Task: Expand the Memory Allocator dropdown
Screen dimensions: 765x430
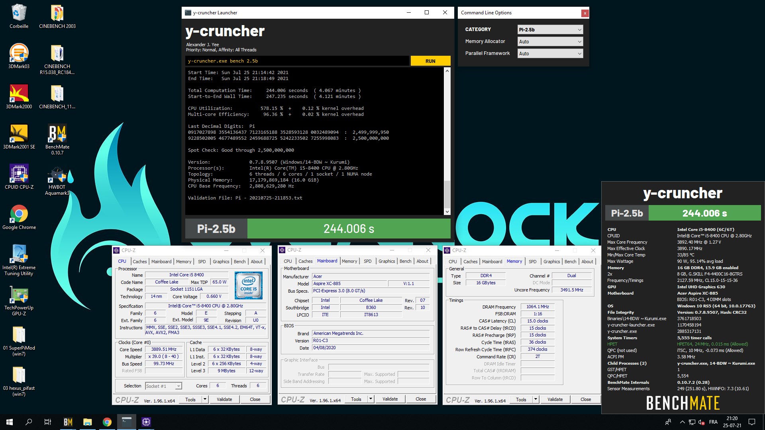Action: coord(550,41)
